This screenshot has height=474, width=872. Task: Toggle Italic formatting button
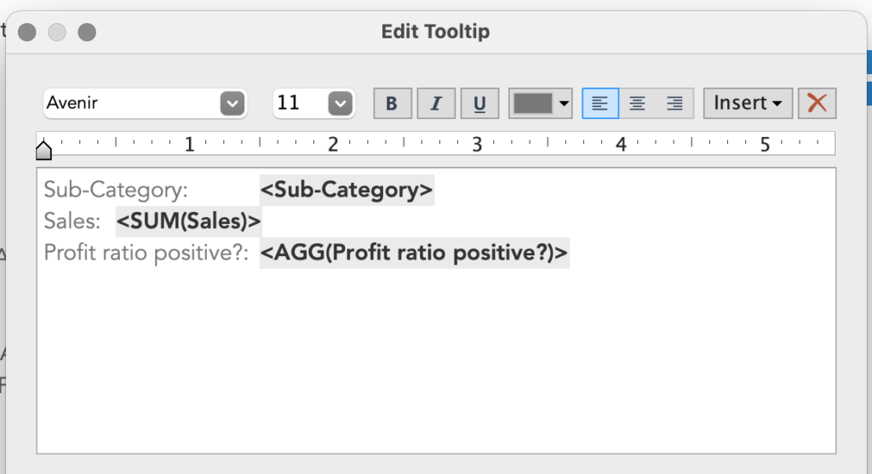[x=436, y=104]
